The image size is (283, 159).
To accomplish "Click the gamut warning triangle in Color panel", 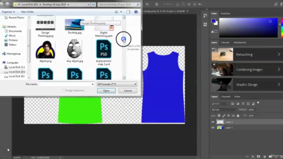I will (x=212, y=31).
